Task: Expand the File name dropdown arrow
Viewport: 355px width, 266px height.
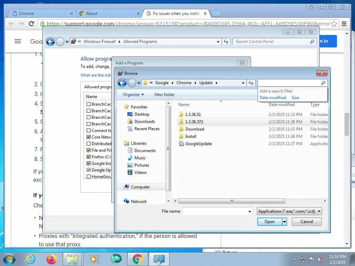Action: (250, 212)
